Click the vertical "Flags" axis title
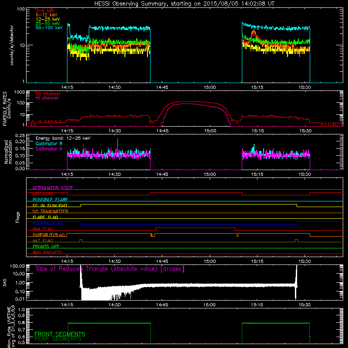Screen dimensions: 348x348 (x=18, y=217)
